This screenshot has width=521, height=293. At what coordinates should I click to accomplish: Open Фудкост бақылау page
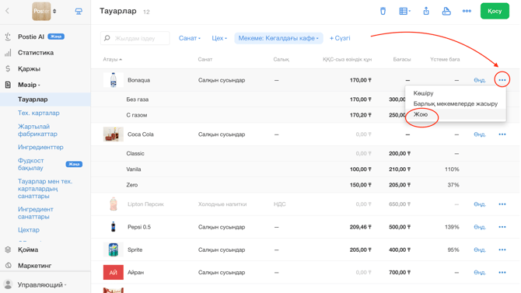click(x=30, y=164)
